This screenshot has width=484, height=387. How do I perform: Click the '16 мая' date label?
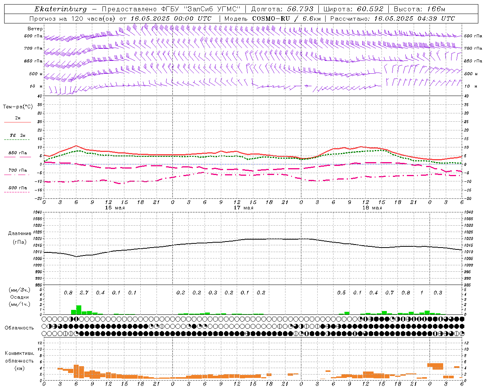click(115, 208)
